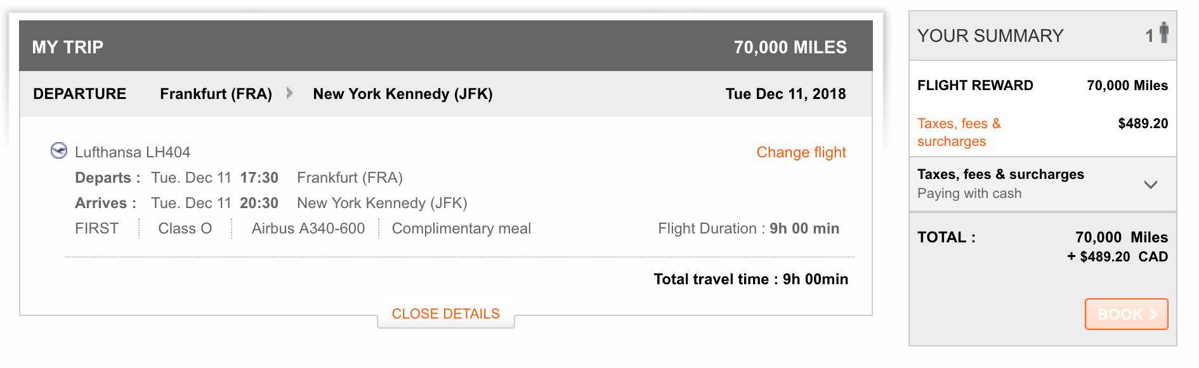Click the FLIGHT REWARD label
Image resolution: width=1199 pixels, height=368 pixels.
pyautogui.click(x=975, y=86)
